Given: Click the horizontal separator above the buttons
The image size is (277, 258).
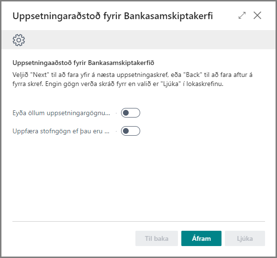Looking at the screenshot, I should pos(139,221).
